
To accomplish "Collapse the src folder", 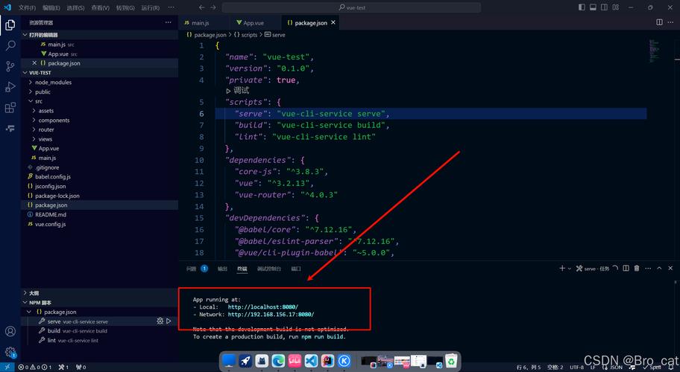I will tap(39, 101).
